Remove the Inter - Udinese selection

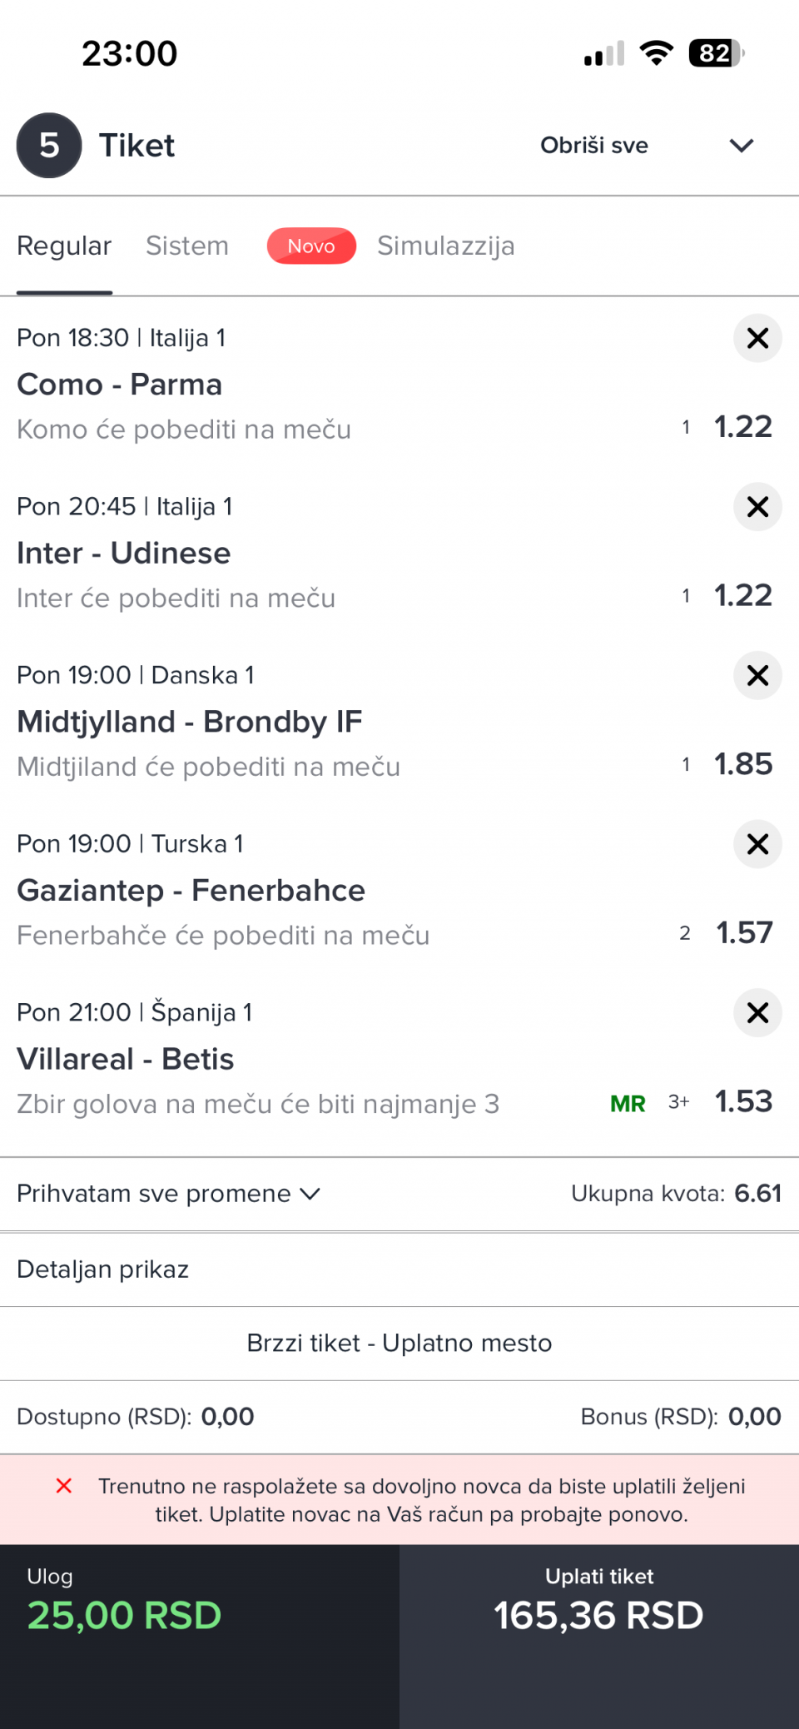click(757, 507)
